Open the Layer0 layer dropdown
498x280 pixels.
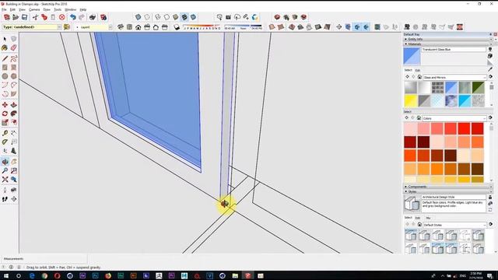(x=110, y=27)
